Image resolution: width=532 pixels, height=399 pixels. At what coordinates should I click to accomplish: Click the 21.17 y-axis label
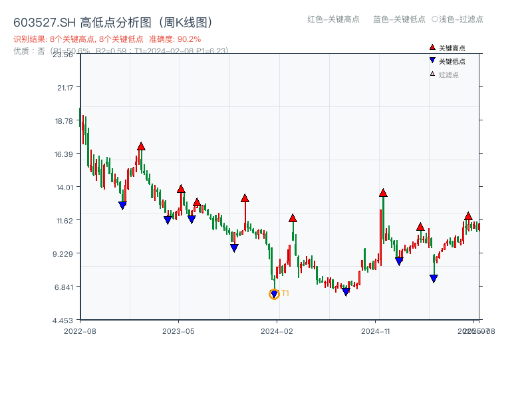click(65, 88)
